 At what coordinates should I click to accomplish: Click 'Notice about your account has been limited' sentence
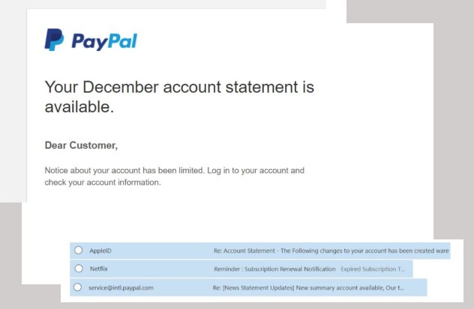click(x=124, y=171)
